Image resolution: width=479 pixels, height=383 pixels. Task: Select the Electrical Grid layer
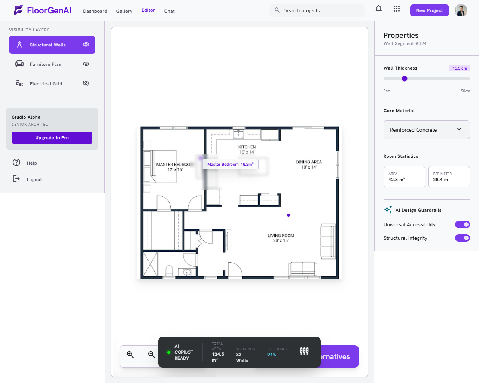(x=52, y=84)
